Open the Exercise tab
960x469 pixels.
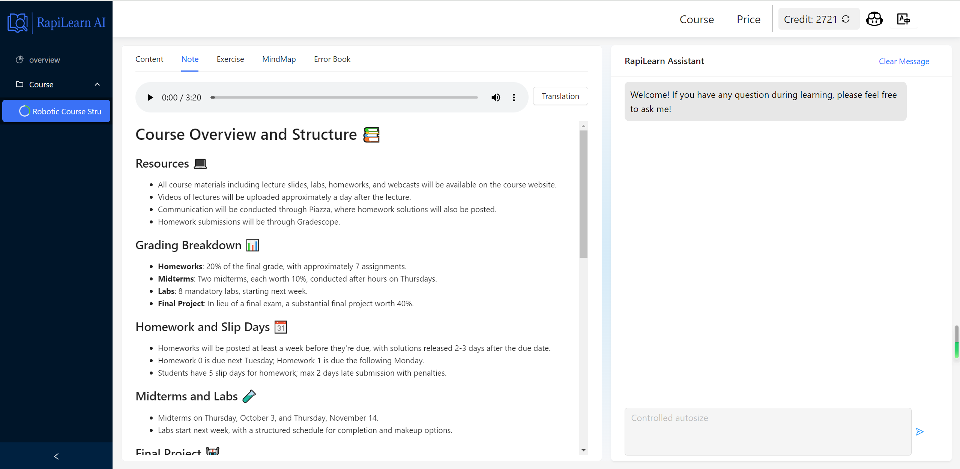point(230,59)
